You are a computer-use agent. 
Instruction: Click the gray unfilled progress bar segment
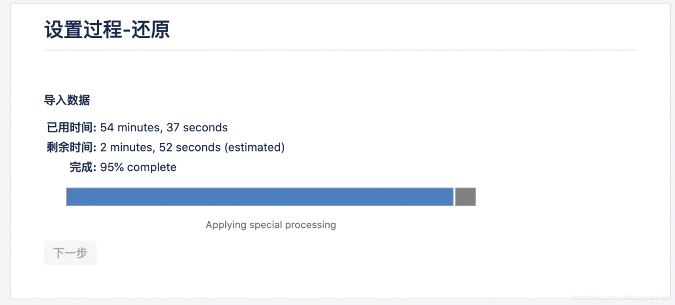tap(466, 197)
